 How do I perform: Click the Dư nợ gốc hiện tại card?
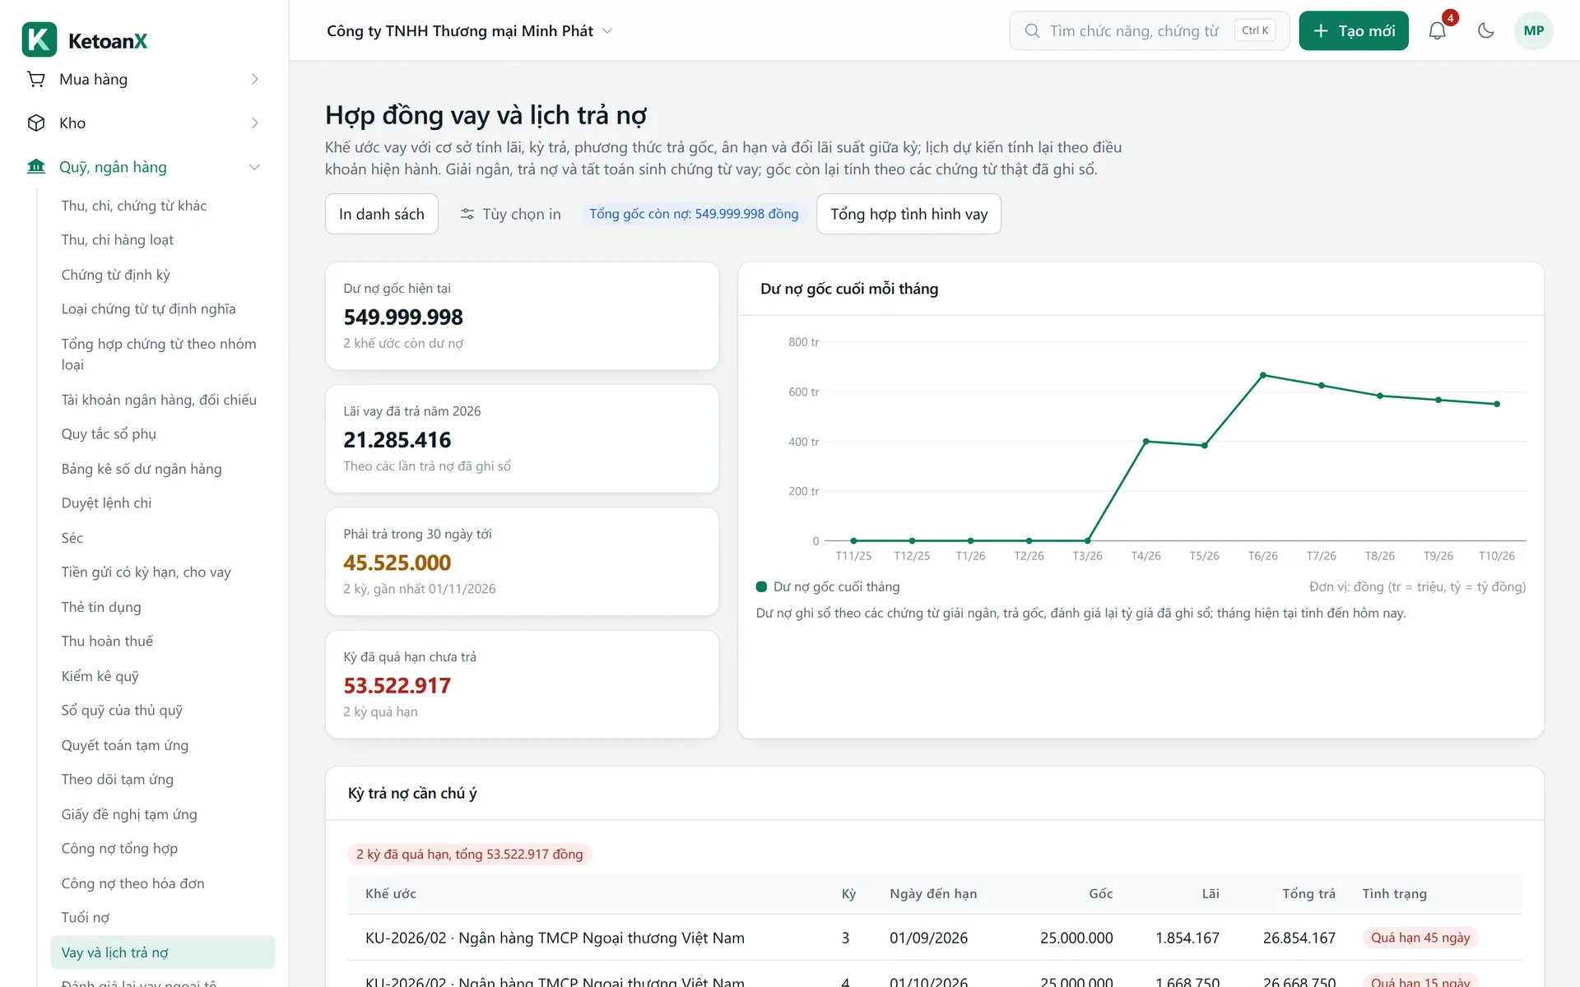[522, 316]
